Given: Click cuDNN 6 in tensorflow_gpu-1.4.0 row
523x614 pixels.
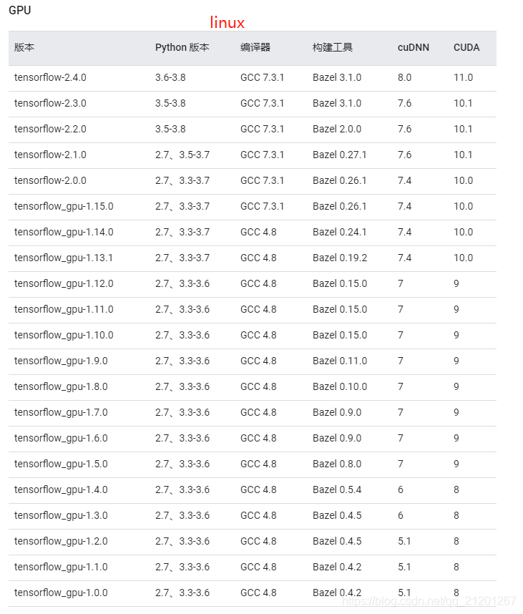Looking at the screenshot, I should [401, 490].
